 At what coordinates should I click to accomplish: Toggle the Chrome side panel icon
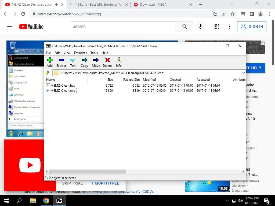point(252,14)
